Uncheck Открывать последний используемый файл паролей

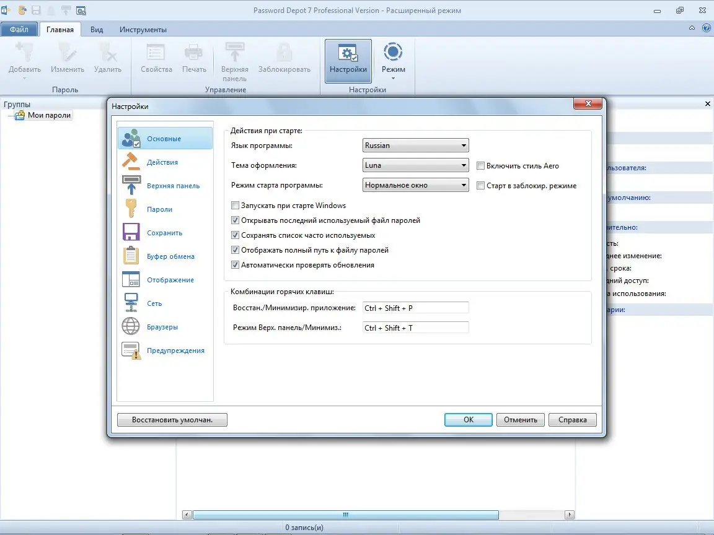click(x=235, y=220)
